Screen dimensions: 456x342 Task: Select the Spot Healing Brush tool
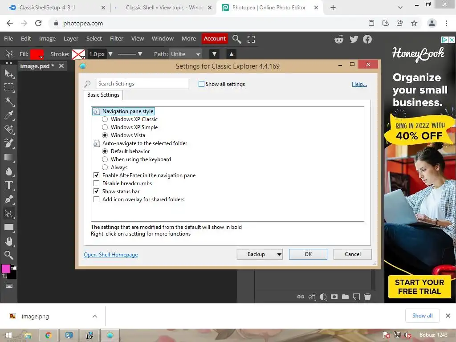(9, 129)
